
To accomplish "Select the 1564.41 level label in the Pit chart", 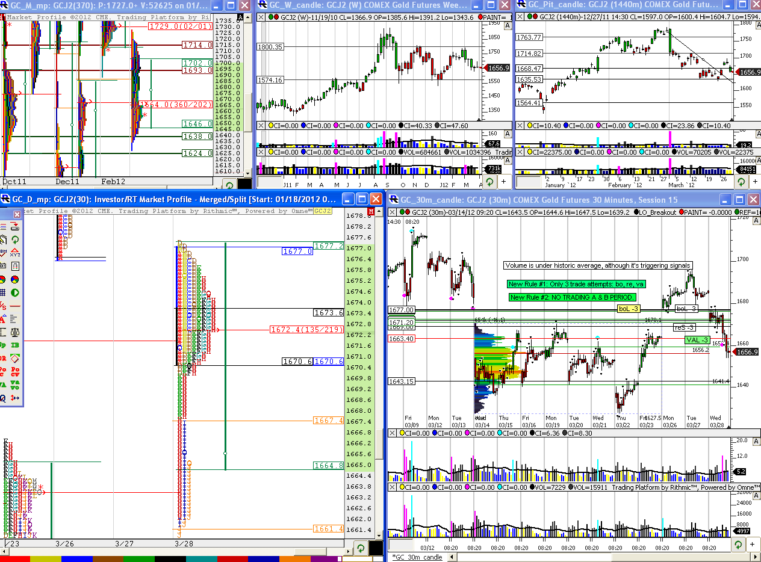I will [529, 103].
